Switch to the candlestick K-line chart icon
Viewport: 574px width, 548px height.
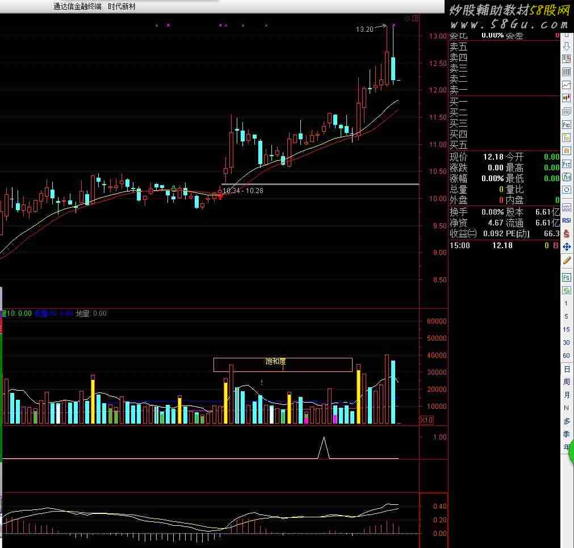pos(566,98)
